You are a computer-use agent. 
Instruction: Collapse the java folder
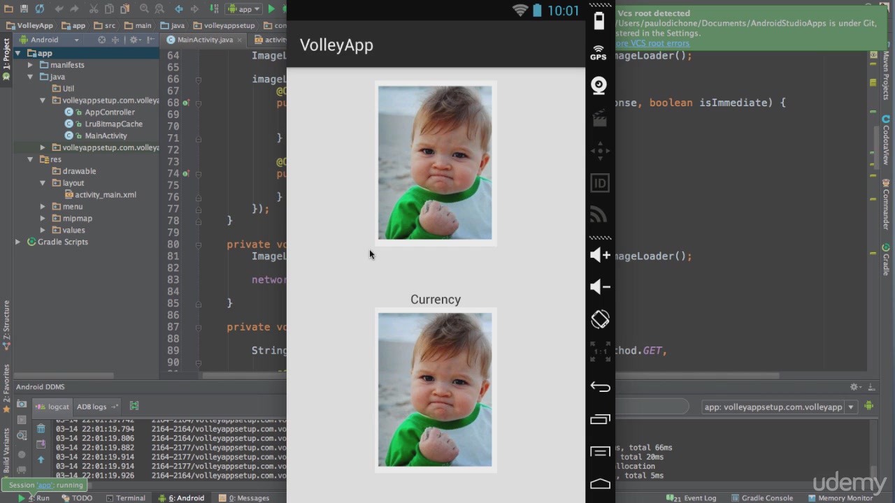30,77
